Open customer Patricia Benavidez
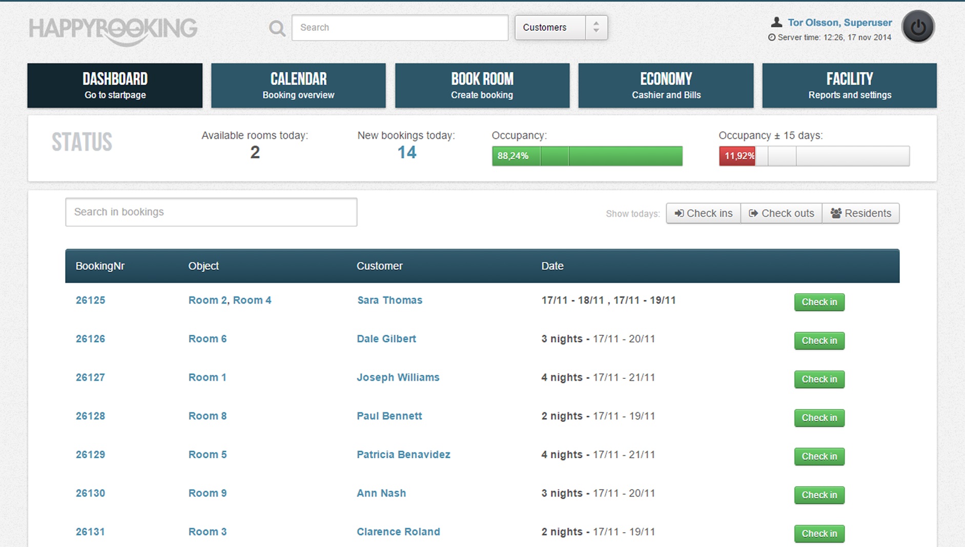965x547 pixels. click(404, 455)
